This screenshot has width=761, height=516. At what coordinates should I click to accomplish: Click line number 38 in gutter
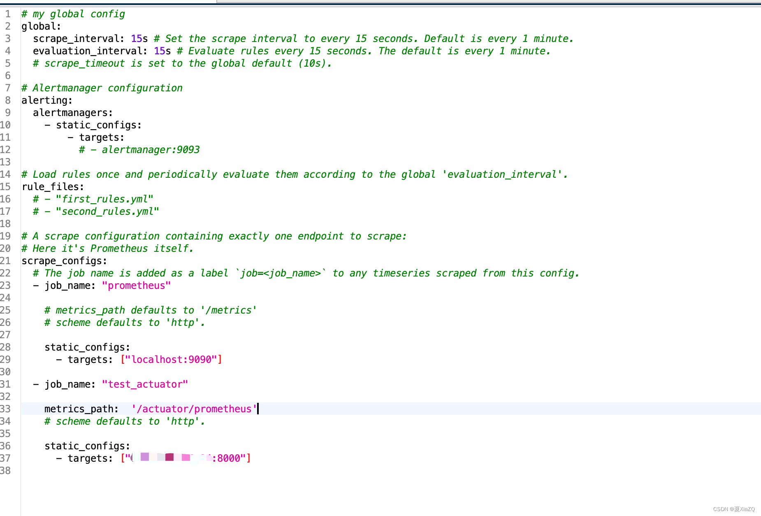pos(6,471)
